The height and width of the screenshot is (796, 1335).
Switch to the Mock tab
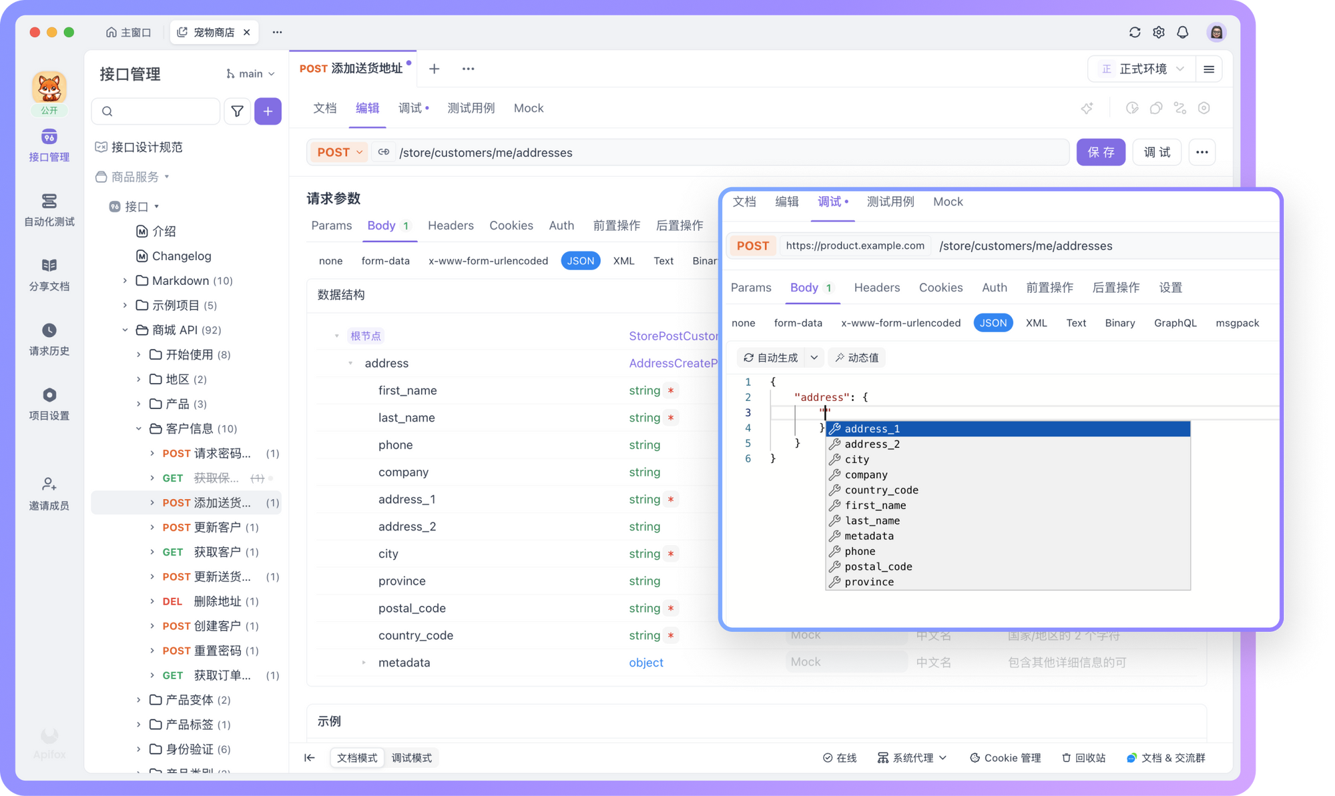pos(528,107)
